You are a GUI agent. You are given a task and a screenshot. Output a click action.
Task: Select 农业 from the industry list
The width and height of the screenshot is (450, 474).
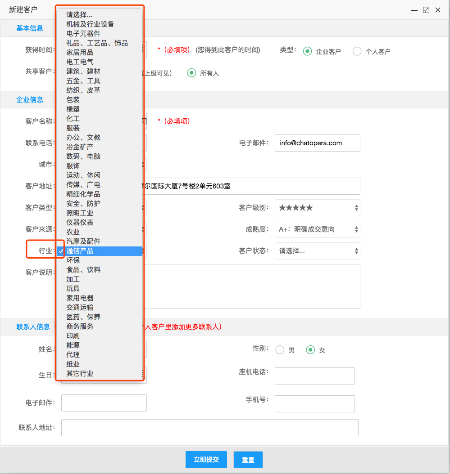(x=72, y=232)
